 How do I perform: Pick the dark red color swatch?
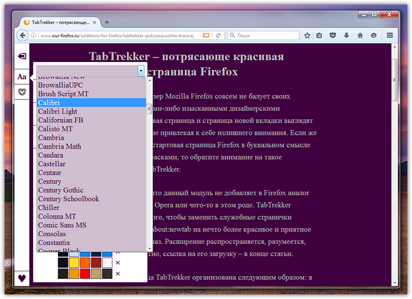pos(96,263)
